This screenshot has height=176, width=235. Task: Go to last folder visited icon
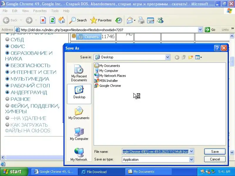[177, 57]
